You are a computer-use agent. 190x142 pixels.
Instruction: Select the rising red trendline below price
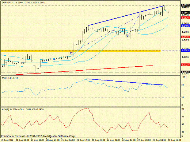coord(81,70)
